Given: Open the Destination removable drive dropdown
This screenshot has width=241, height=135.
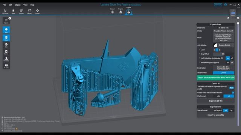Looking at the screenshot, I should tap(223, 68).
